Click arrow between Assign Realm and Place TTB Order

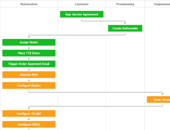pyautogui.click(x=29, y=48)
